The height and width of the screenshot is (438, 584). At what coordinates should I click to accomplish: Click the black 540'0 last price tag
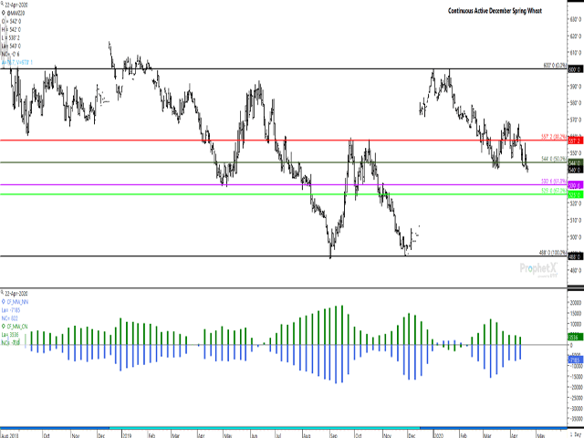[x=575, y=170]
